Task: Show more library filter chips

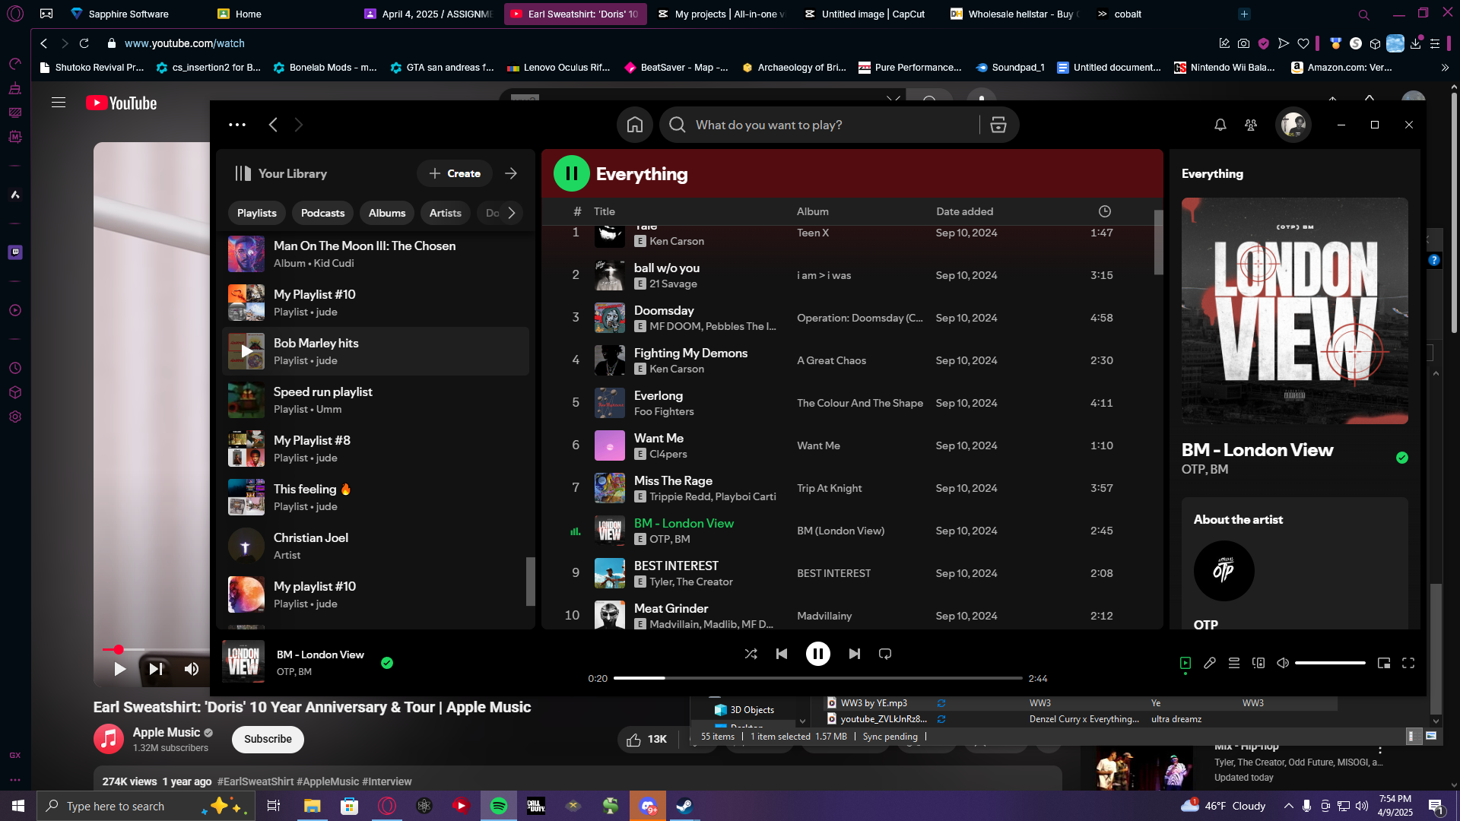Action: point(512,213)
